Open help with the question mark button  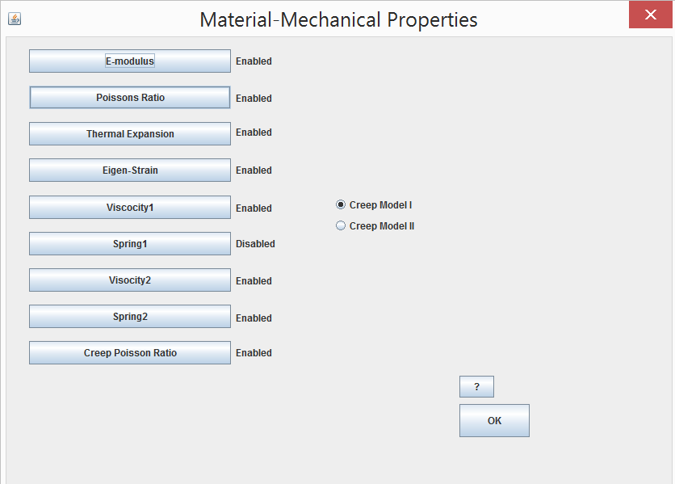476,386
